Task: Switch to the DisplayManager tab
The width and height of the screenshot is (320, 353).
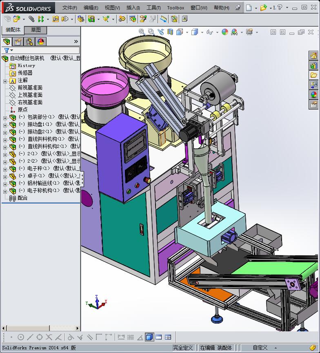Action: pyautogui.click(x=41, y=42)
